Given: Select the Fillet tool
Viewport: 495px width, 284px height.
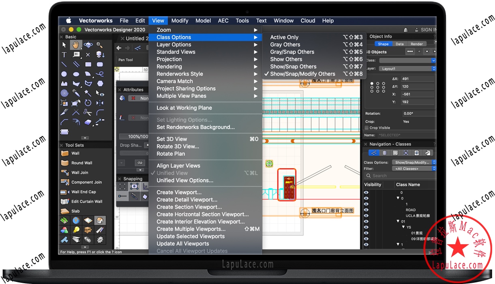Looking at the screenshot, I should click(100, 112).
